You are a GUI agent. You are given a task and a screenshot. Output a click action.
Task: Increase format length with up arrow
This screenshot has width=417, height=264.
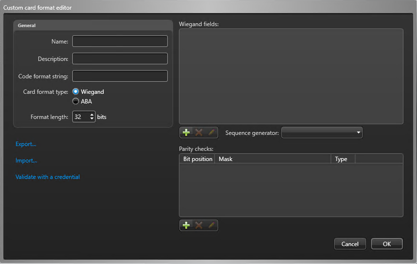pyautogui.click(x=92, y=115)
